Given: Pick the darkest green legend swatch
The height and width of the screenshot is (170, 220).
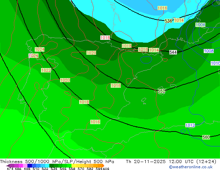Looking at the screenshot, I should coord(51,165).
